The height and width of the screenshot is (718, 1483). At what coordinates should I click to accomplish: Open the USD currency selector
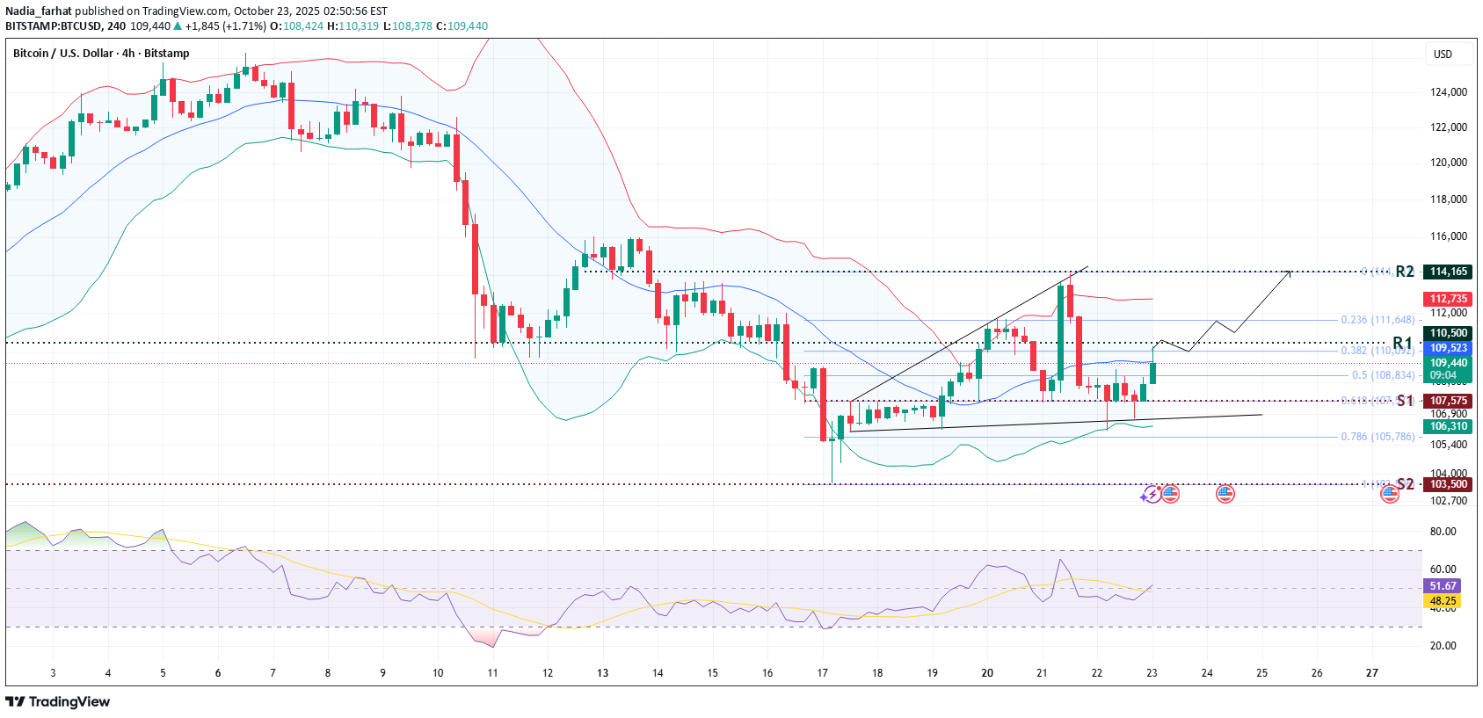pos(1443,54)
